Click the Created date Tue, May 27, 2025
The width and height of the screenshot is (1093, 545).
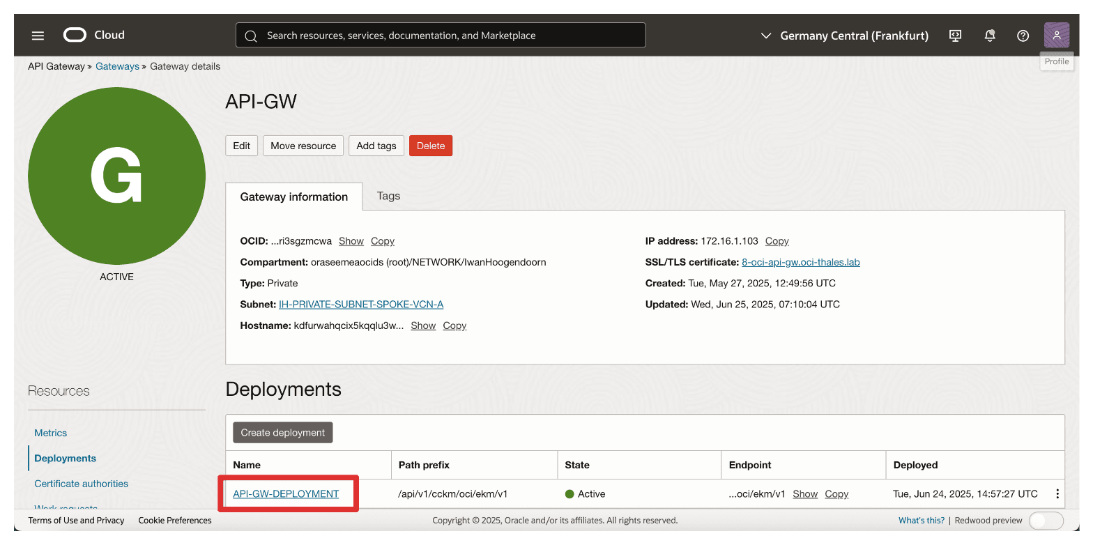pos(762,284)
